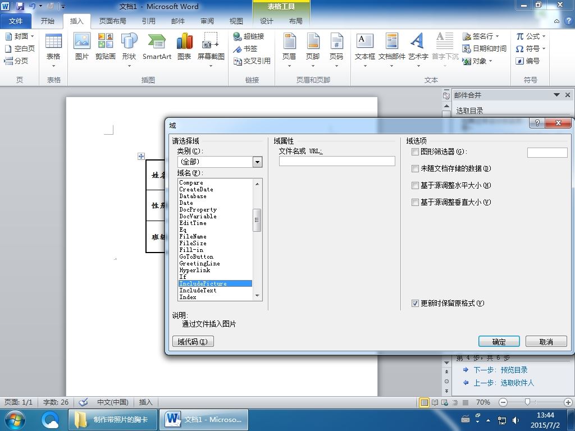Open the Footer (页脚) menu
The image size is (575, 431).
coord(313,49)
